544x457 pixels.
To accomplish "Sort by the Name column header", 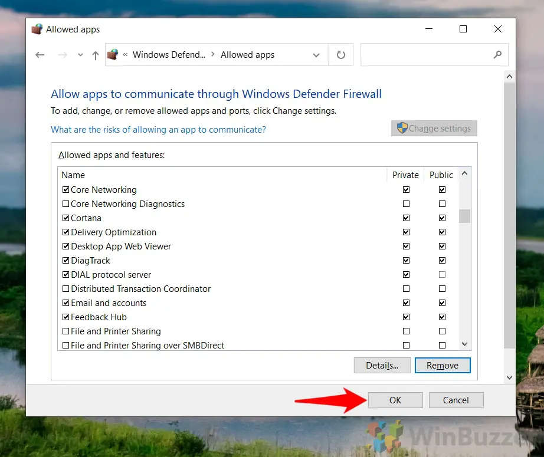I will click(x=222, y=175).
